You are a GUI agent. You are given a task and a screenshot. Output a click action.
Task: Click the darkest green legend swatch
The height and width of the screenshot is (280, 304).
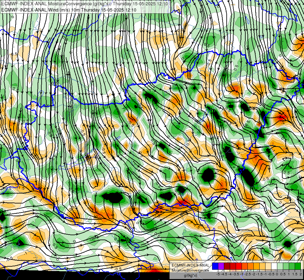(298, 266)
